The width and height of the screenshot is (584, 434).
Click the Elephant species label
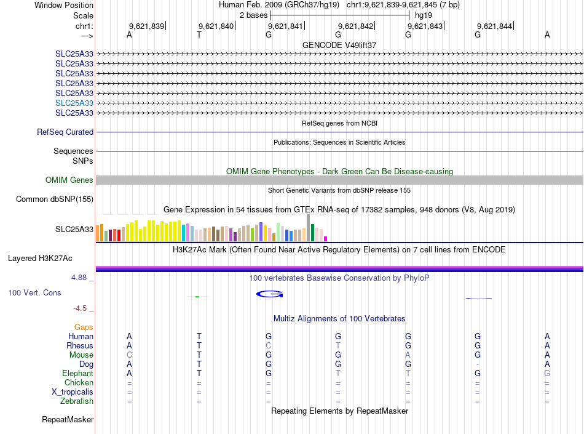tap(78, 373)
